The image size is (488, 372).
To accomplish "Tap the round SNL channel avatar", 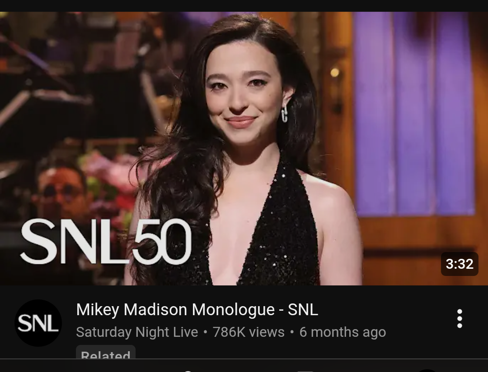I will (38, 323).
